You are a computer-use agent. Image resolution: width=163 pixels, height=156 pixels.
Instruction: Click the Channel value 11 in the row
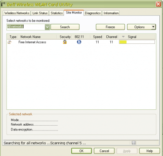111,42
